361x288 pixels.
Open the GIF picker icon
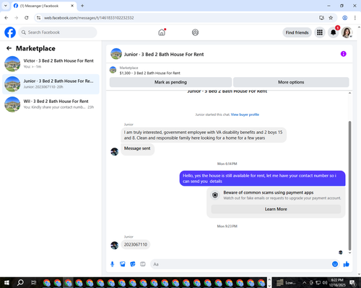[x=143, y=264]
